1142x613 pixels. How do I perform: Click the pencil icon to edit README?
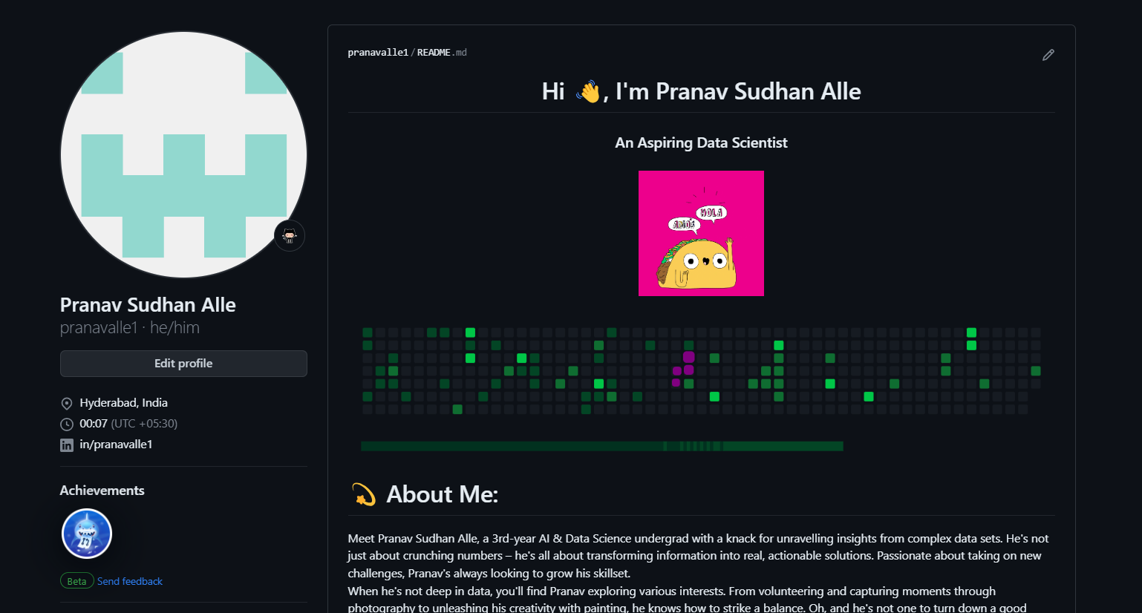1048,55
